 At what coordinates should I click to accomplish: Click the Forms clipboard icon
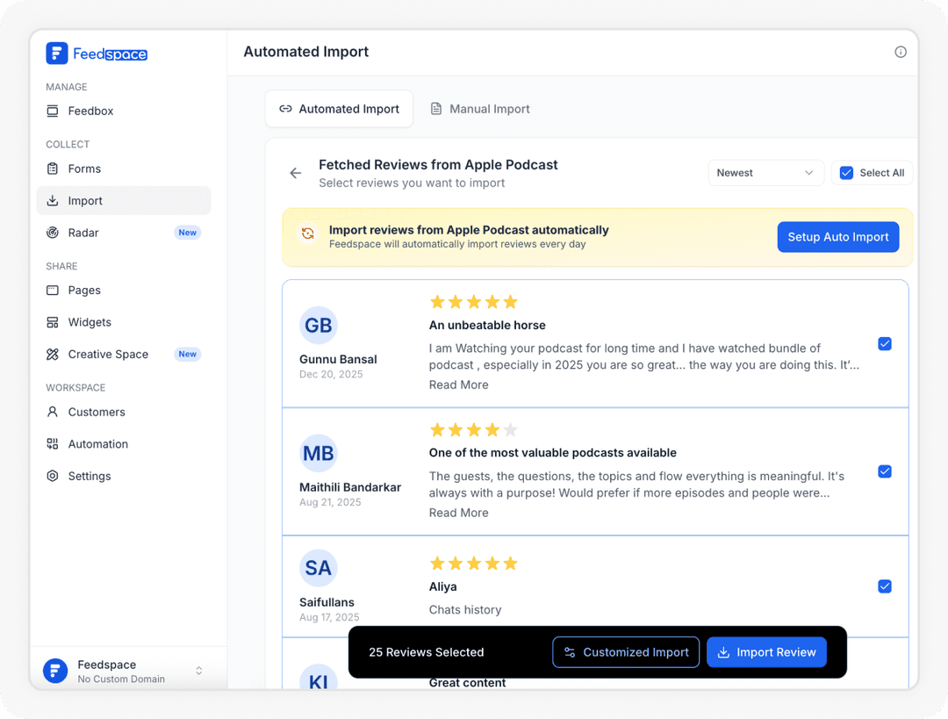coord(53,169)
